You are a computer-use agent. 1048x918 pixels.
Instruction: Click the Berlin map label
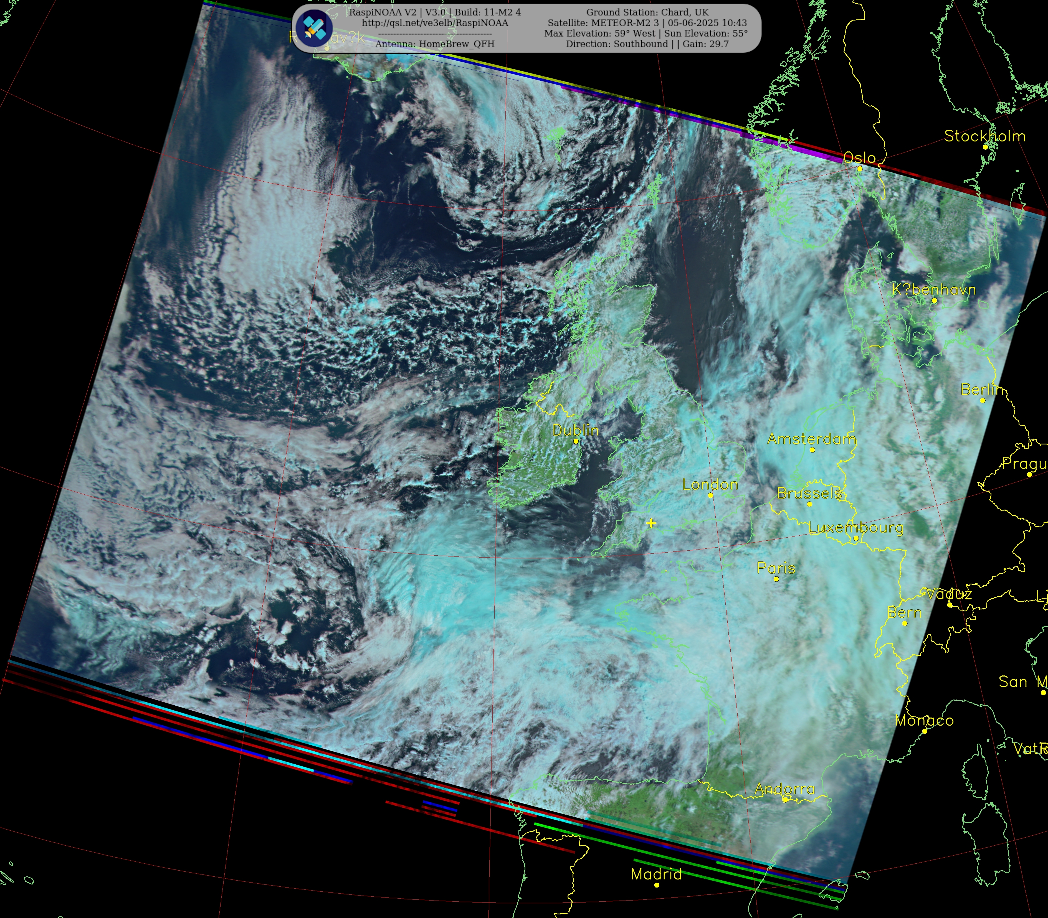coord(981,390)
